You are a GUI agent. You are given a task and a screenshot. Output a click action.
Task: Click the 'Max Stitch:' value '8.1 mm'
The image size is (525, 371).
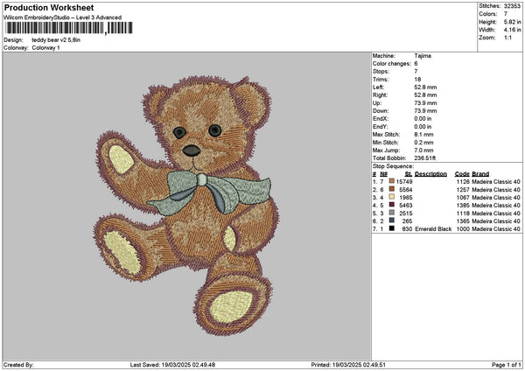[423, 135]
